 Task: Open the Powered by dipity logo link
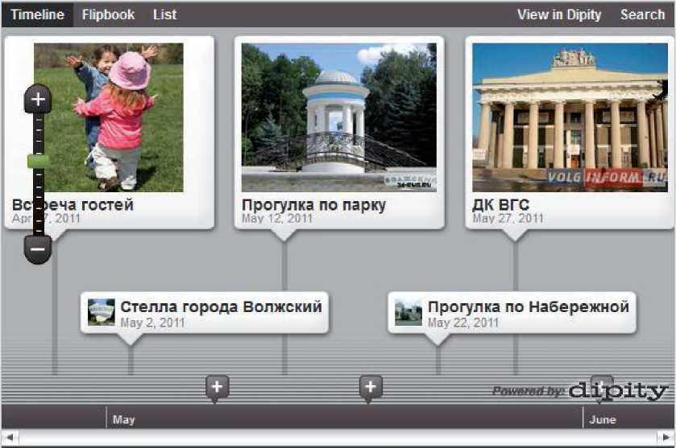(x=579, y=391)
